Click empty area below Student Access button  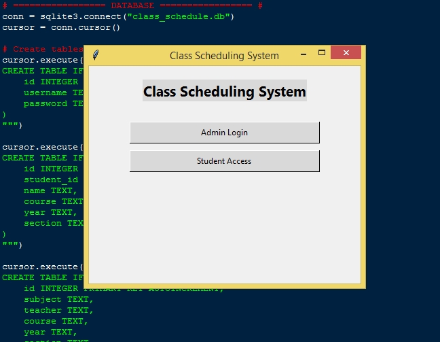click(224, 224)
